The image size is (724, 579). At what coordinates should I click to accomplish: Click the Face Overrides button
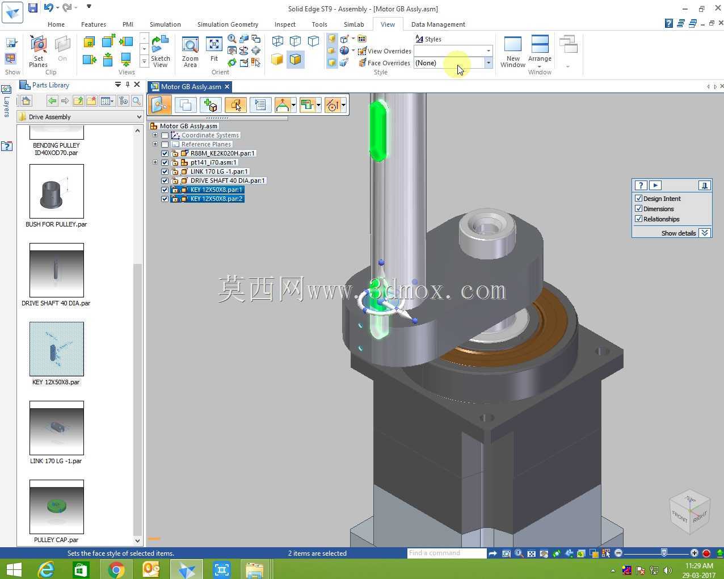click(x=384, y=63)
